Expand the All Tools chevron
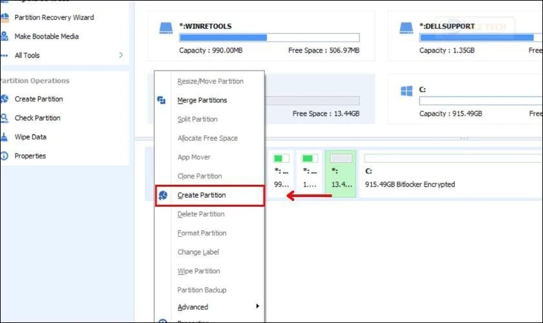Screen dimensions: 543x323 [x=121, y=55]
